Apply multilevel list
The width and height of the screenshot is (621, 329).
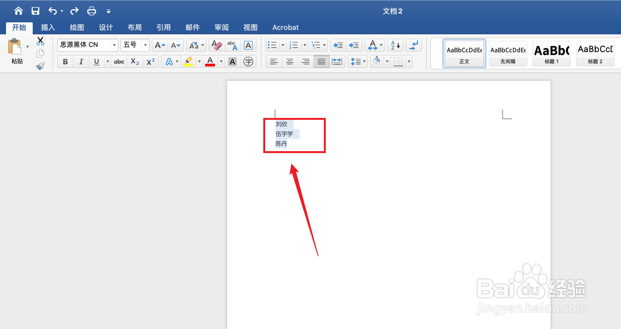coord(316,45)
